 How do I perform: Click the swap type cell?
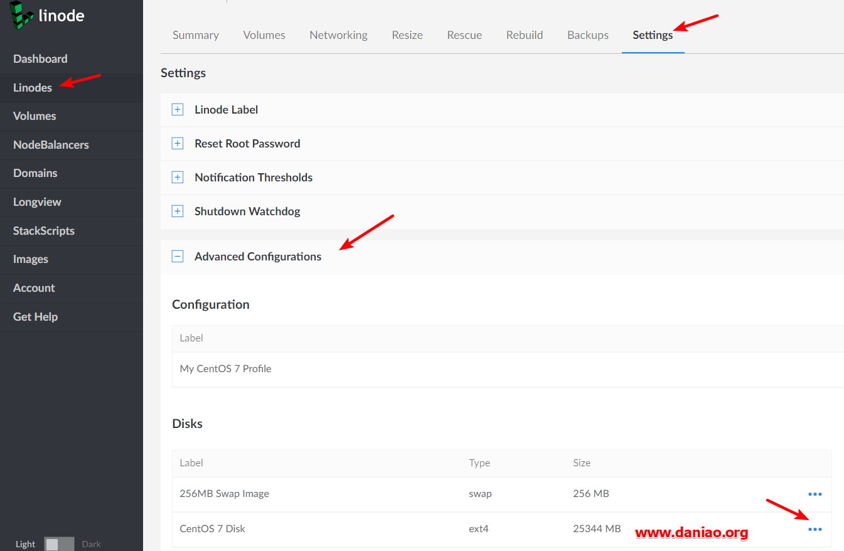tap(480, 494)
